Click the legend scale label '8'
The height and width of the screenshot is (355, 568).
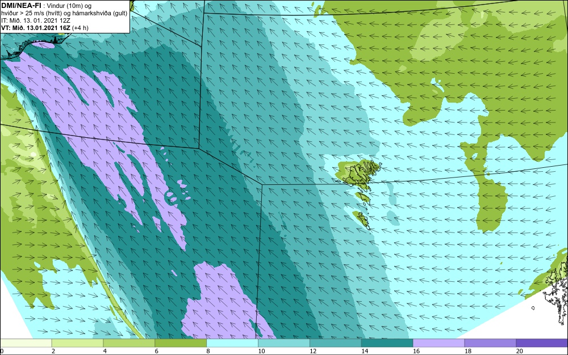click(x=208, y=351)
